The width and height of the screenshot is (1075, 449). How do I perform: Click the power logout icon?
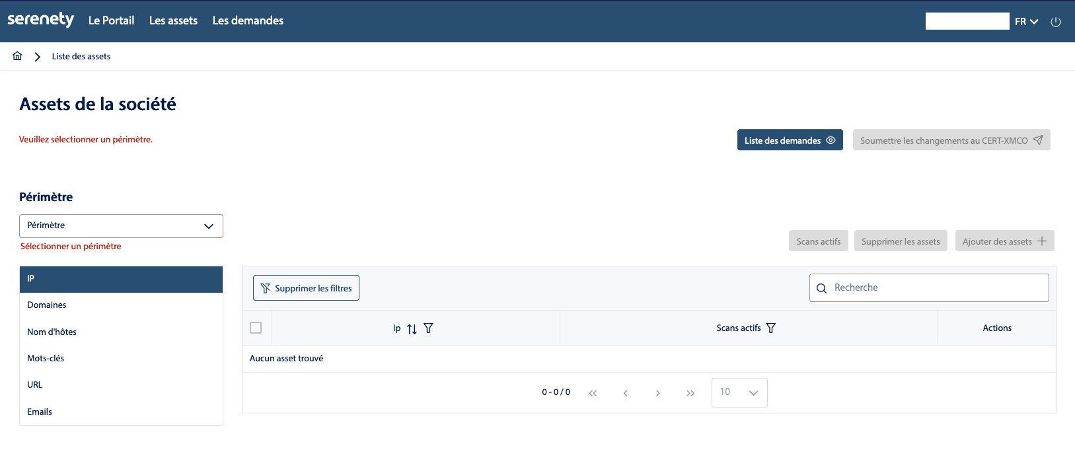[x=1056, y=22]
